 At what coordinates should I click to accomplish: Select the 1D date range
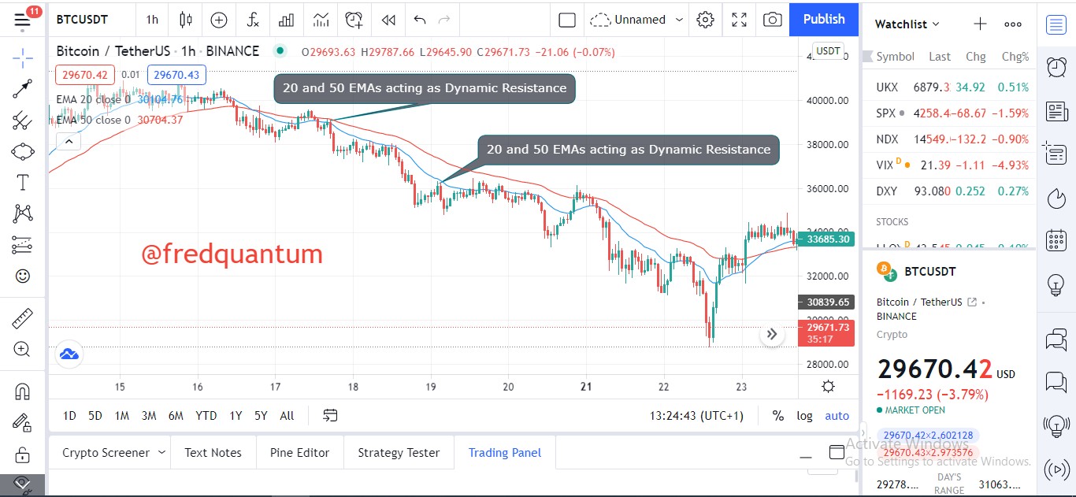point(69,416)
